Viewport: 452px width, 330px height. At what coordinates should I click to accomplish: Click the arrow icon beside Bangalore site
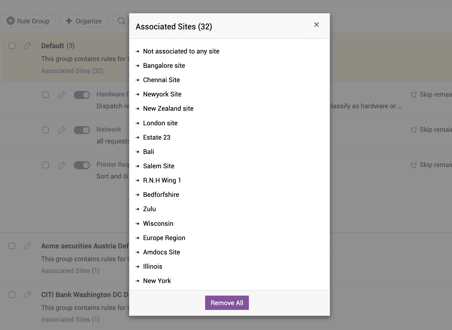[138, 66]
